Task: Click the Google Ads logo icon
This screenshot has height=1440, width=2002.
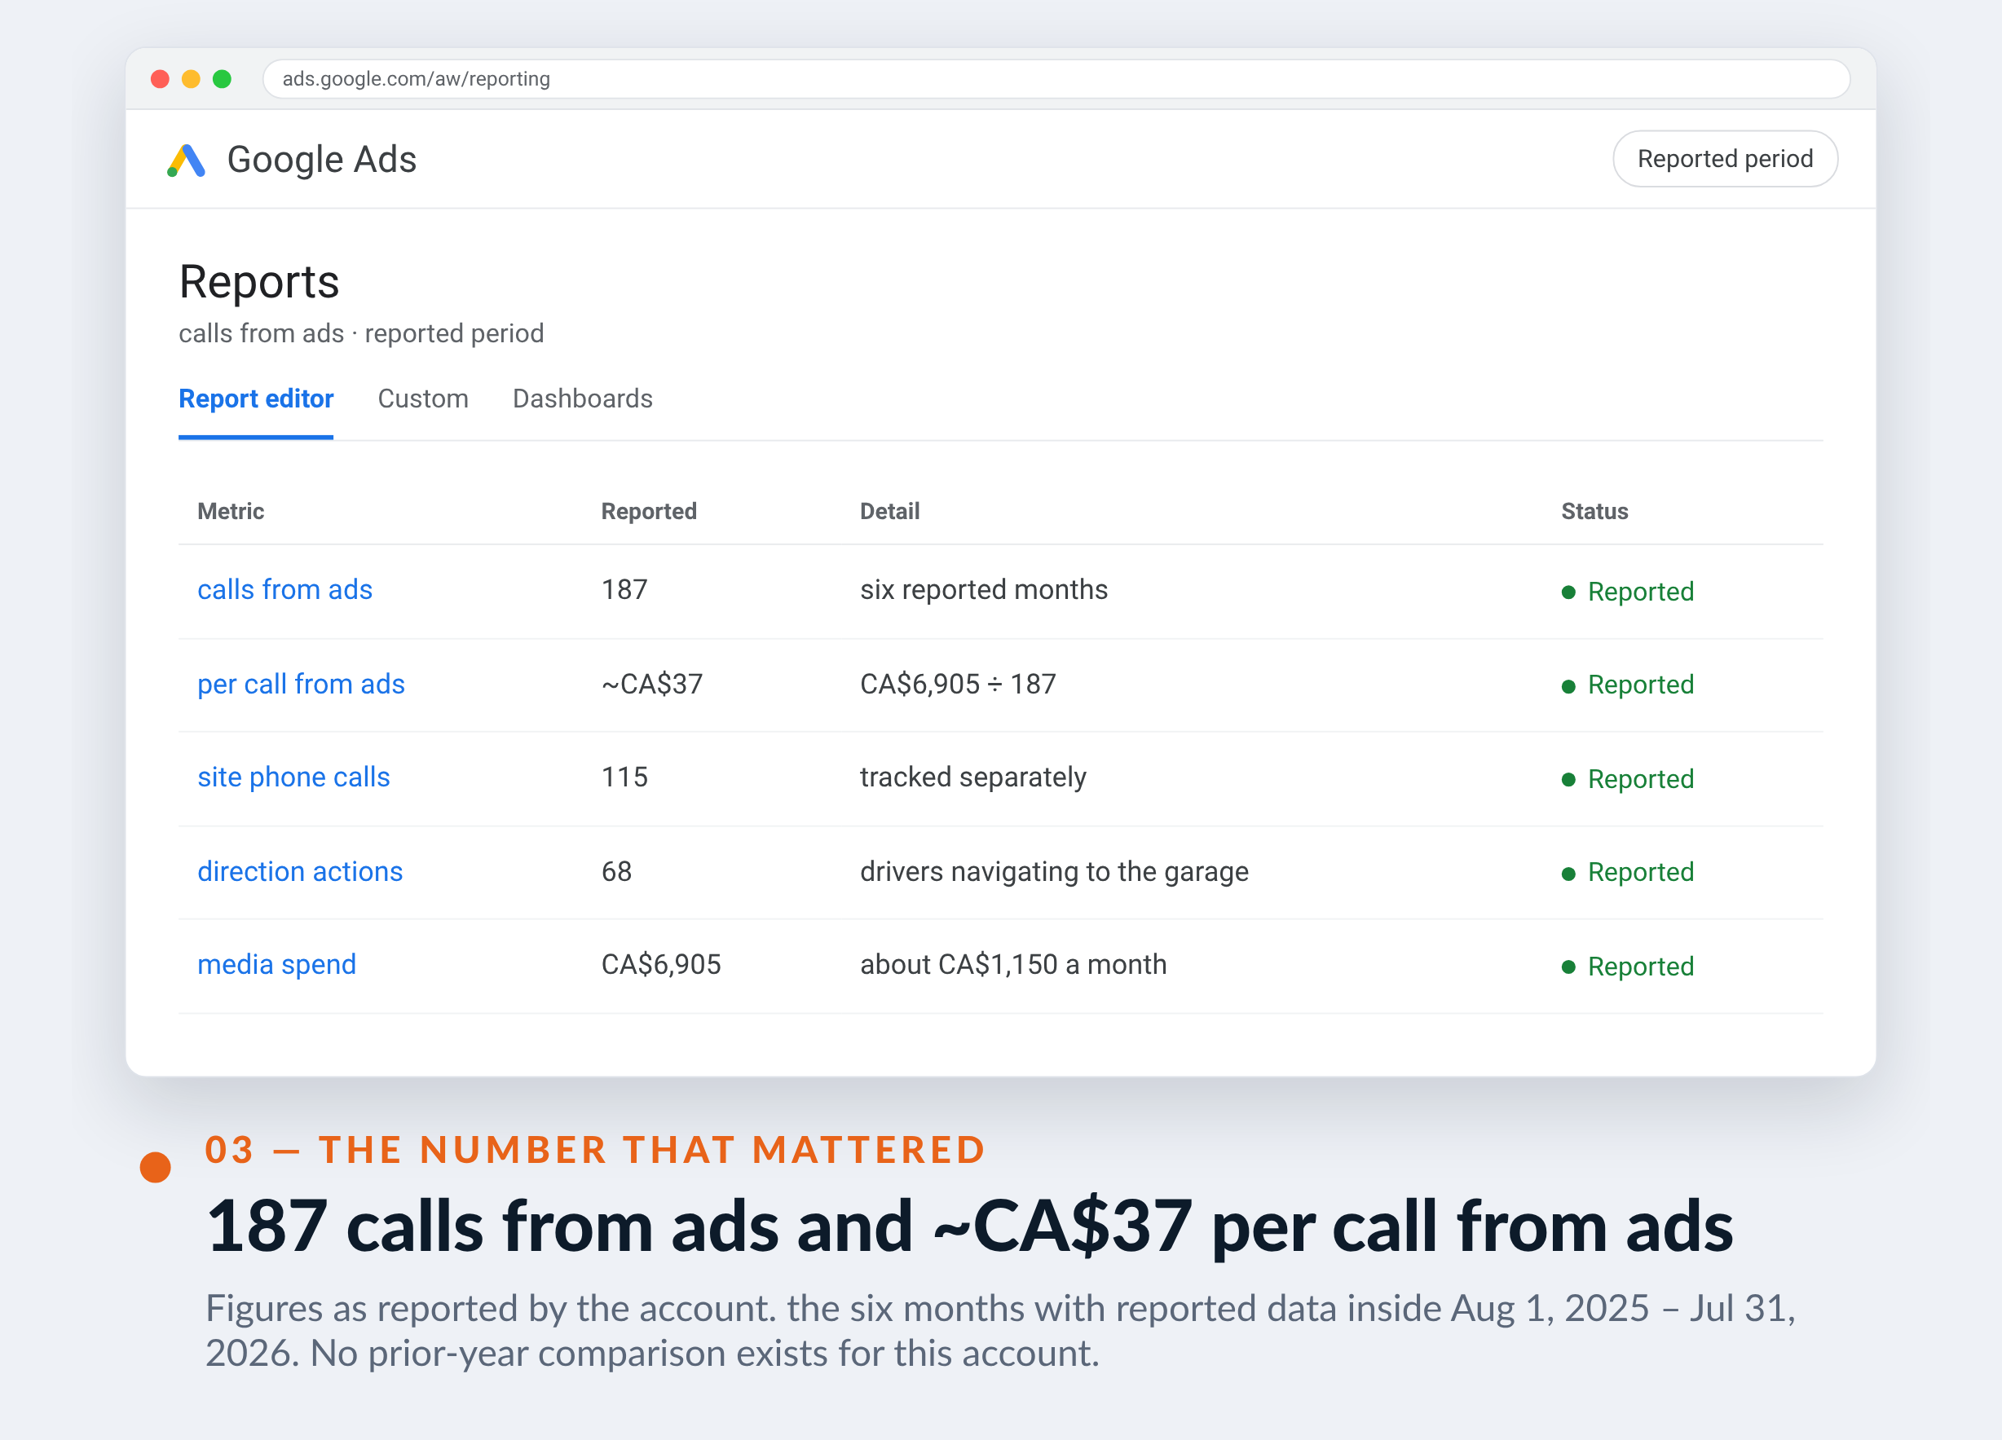Action: 186,160
